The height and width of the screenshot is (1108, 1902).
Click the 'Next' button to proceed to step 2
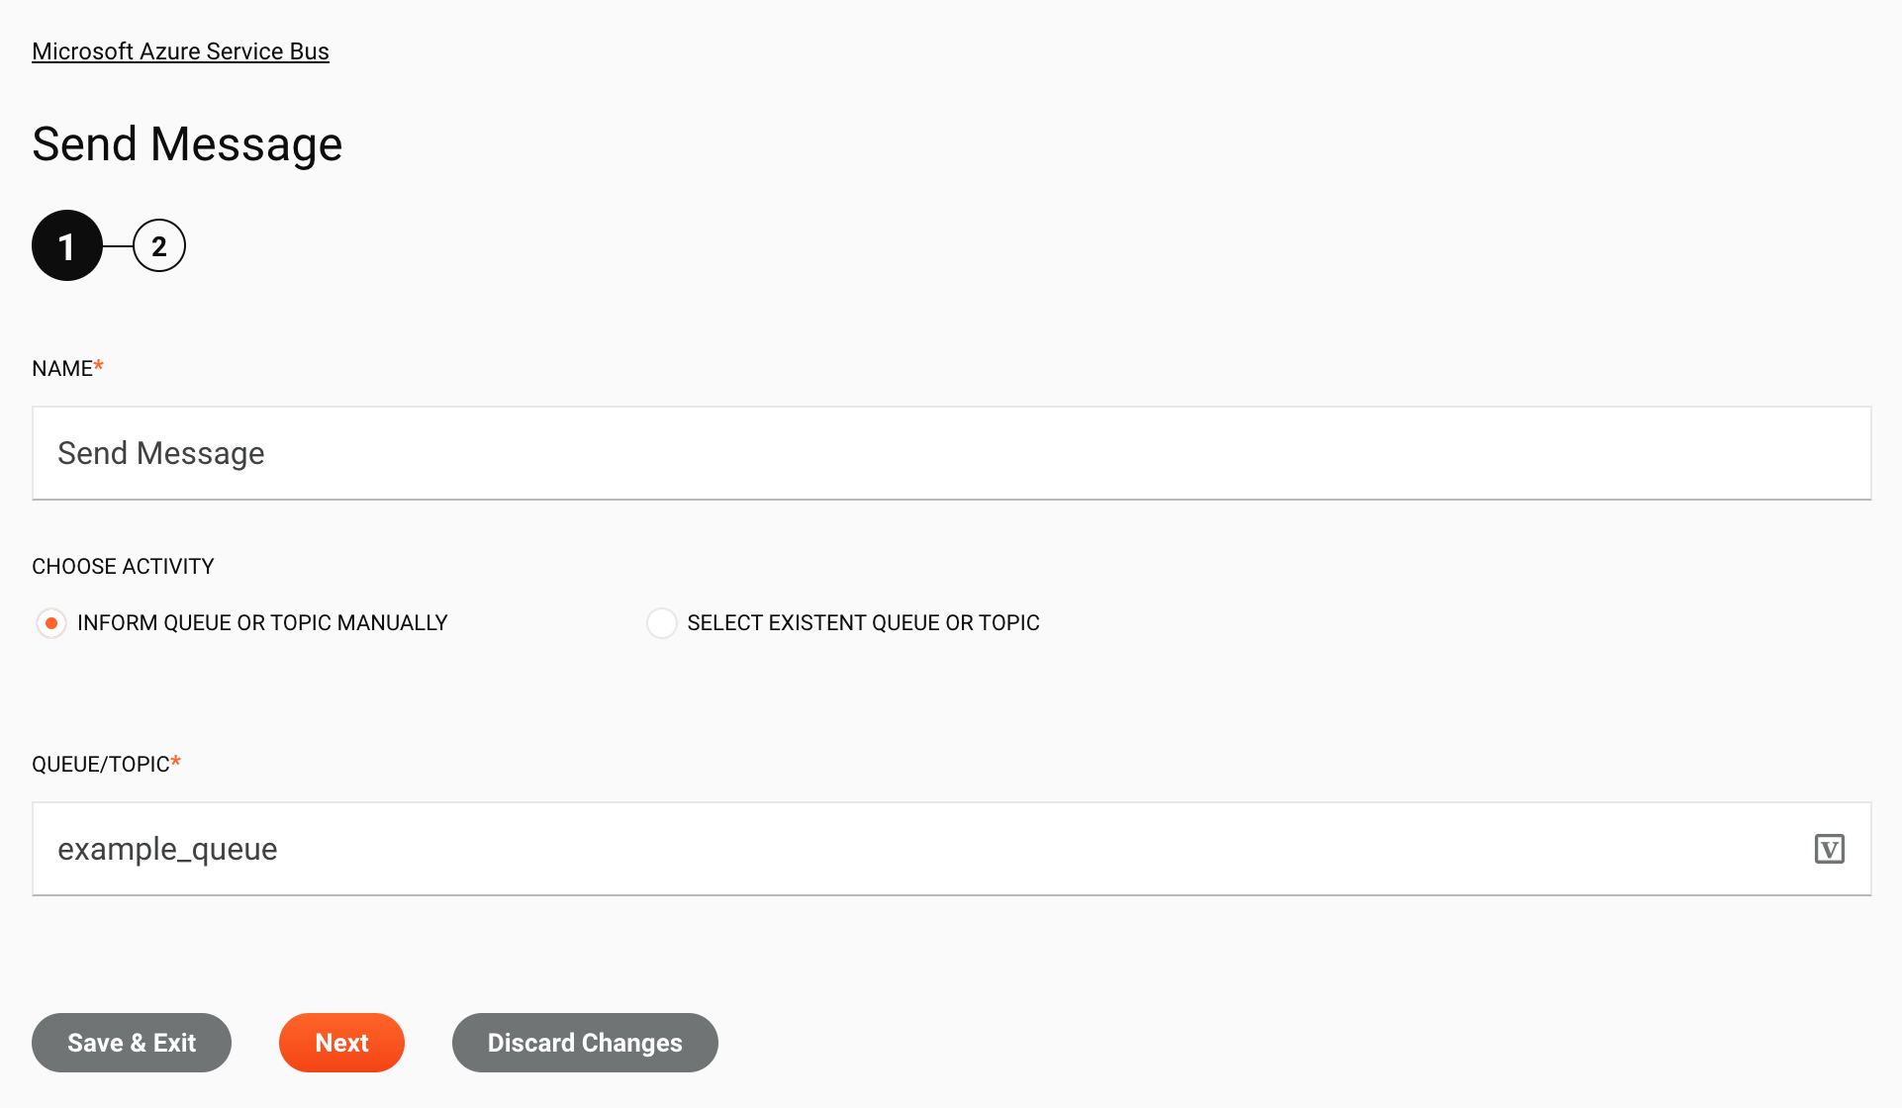point(341,1042)
